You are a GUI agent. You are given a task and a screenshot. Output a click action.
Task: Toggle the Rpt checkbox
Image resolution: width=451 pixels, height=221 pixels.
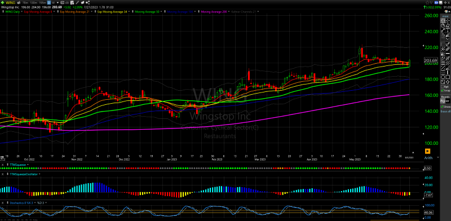[x=443, y=87]
